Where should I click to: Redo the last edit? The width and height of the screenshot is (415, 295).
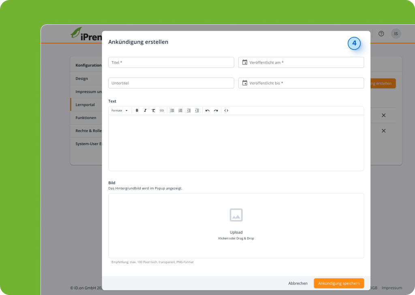[x=216, y=111]
